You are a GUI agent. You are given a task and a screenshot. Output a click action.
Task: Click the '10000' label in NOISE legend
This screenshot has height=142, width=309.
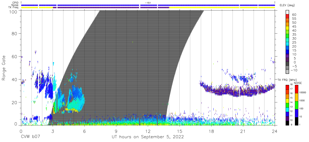[x=303, y=92]
